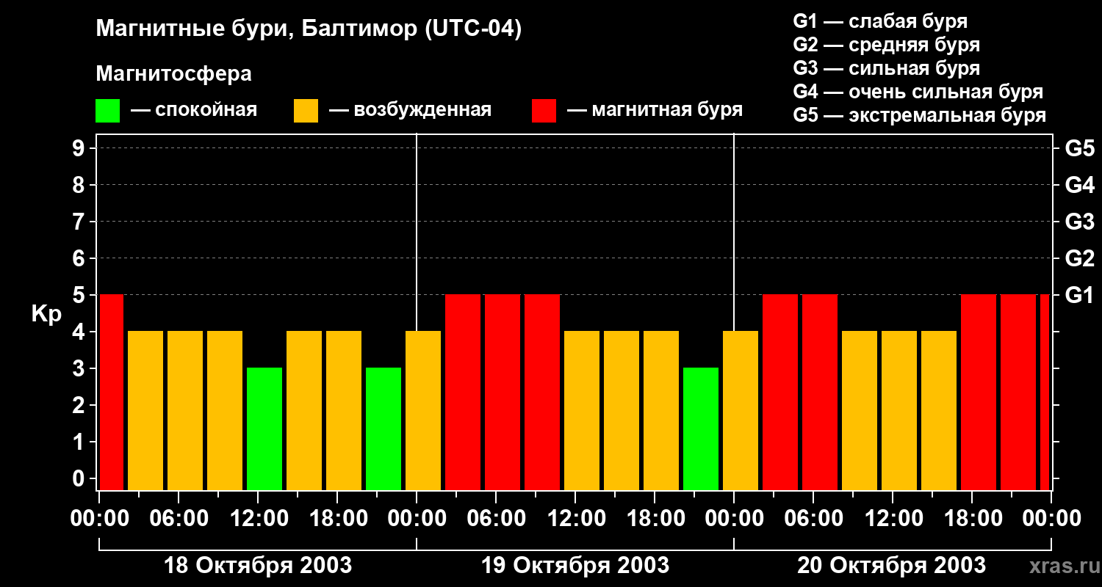This screenshot has height=587, width=1102.
Task: Click the 'G3 — сильная буря' legend entry
Action: click(886, 68)
